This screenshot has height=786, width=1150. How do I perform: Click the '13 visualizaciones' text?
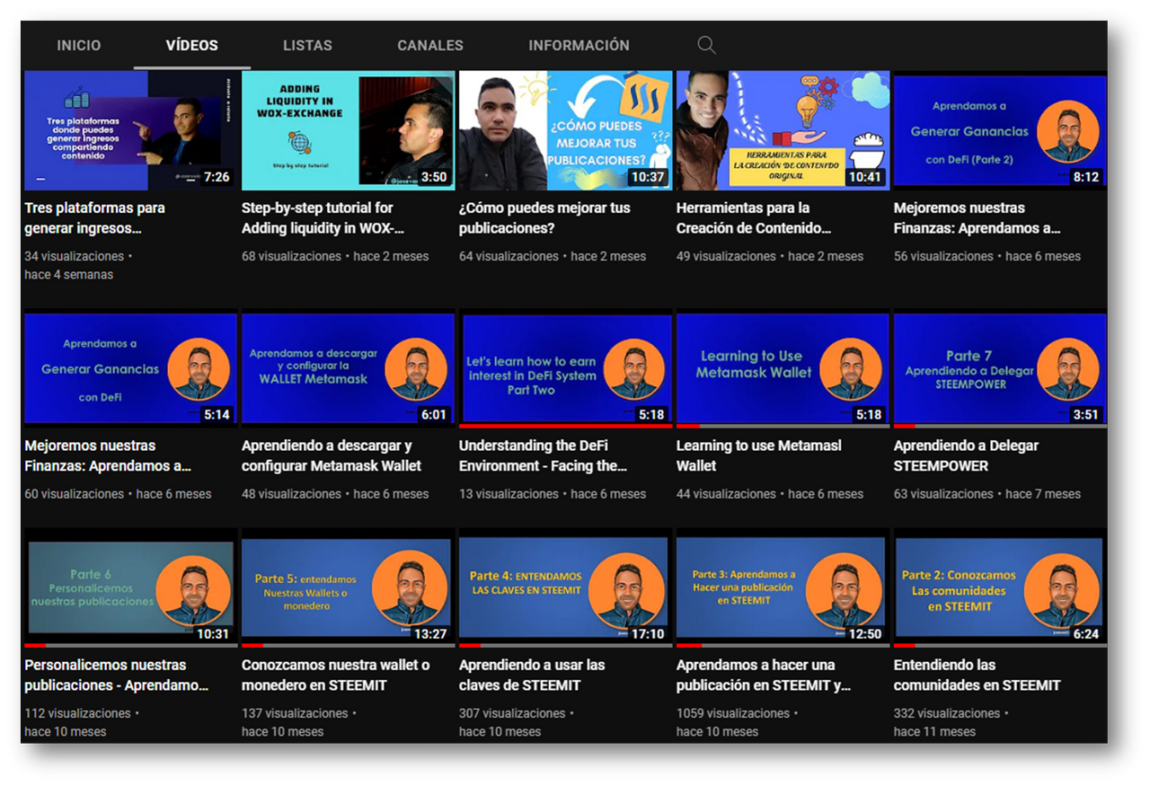click(x=509, y=494)
